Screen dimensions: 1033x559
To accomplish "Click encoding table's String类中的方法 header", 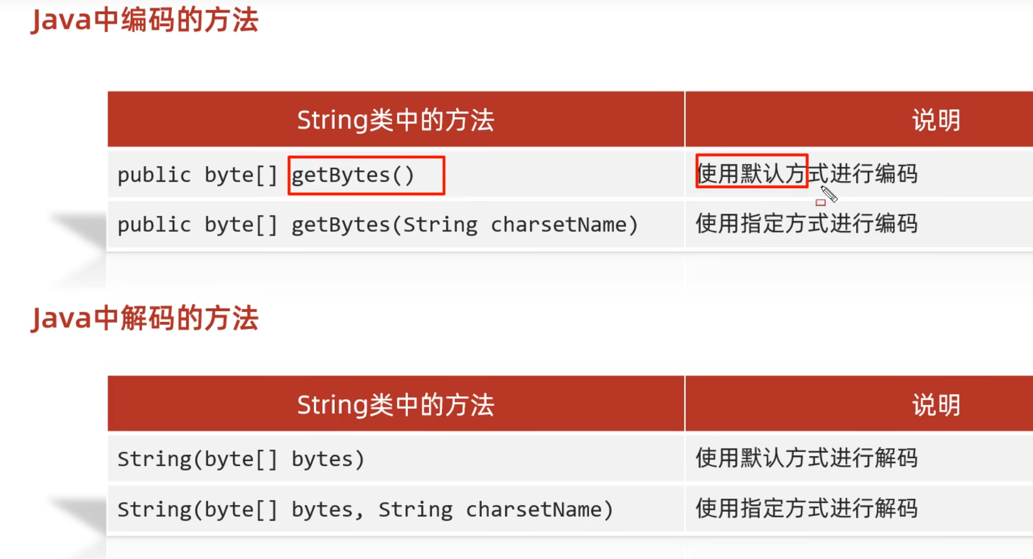I will pyautogui.click(x=396, y=120).
